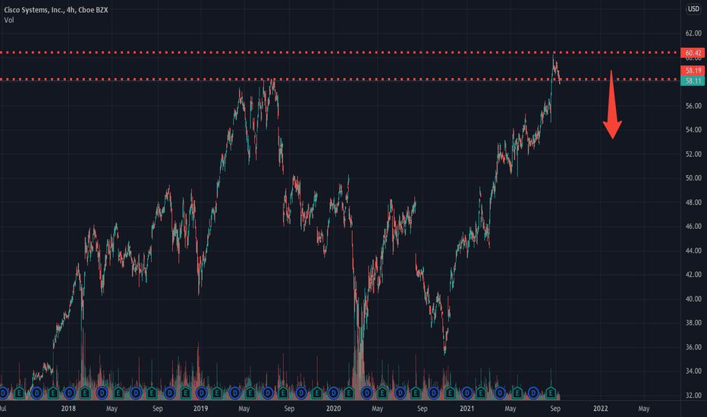Viewport: 707px width, 417px height.
Task: Click the 62.00 price axis value
Action: tap(693, 33)
